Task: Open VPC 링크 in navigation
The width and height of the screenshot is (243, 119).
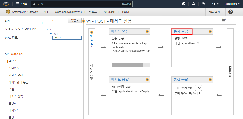Action: pyautogui.click(x=11, y=37)
